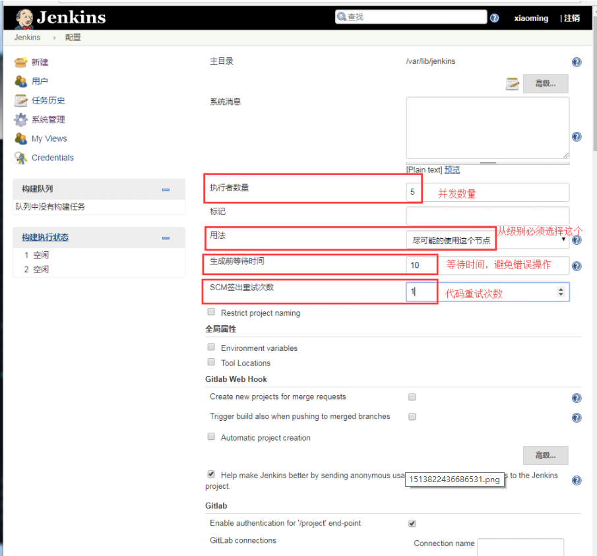
Task: Click help icon for 系统消息 textarea
Action: [x=577, y=137]
